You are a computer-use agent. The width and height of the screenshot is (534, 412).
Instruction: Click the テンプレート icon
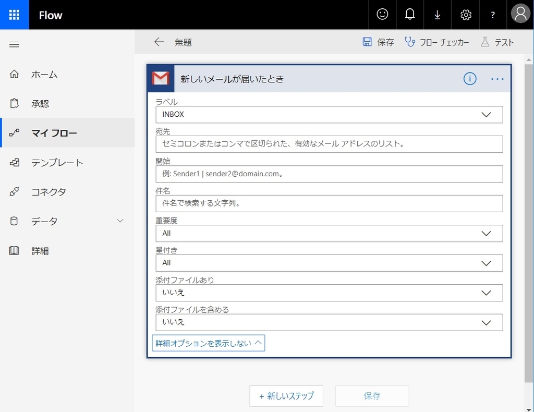point(14,162)
